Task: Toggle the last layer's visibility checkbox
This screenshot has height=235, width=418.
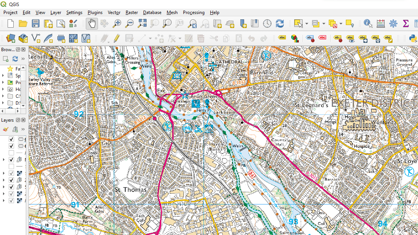Action: pos(11,201)
